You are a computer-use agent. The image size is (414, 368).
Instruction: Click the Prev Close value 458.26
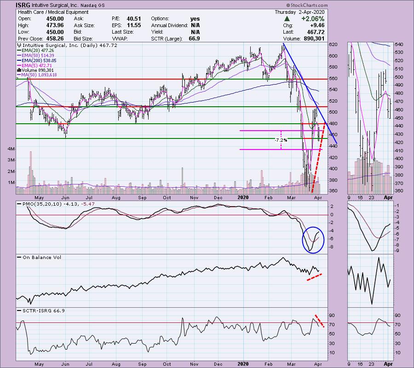click(x=55, y=39)
